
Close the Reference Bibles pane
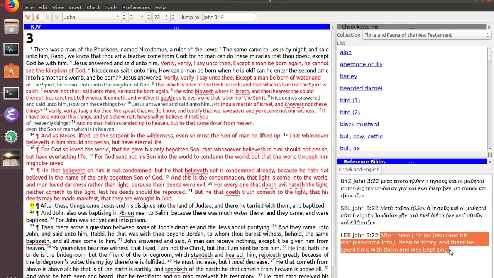click(x=489, y=162)
